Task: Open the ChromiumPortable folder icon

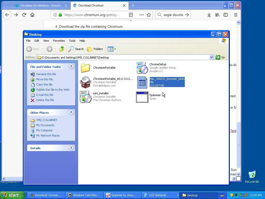Action: pyautogui.click(x=85, y=68)
